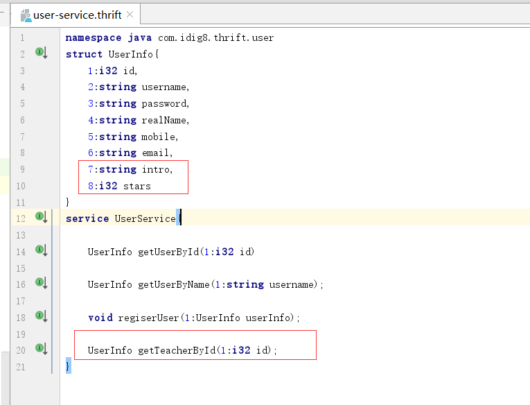Click the 'email,' field name
This screenshot has width=530, height=405.
pos(157,153)
